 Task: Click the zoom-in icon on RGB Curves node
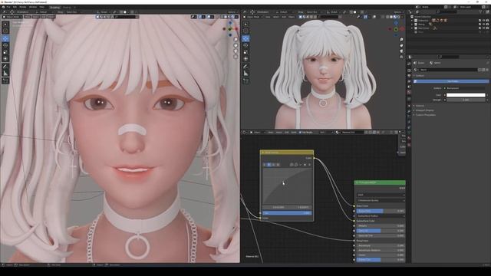[x=292, y=165]
